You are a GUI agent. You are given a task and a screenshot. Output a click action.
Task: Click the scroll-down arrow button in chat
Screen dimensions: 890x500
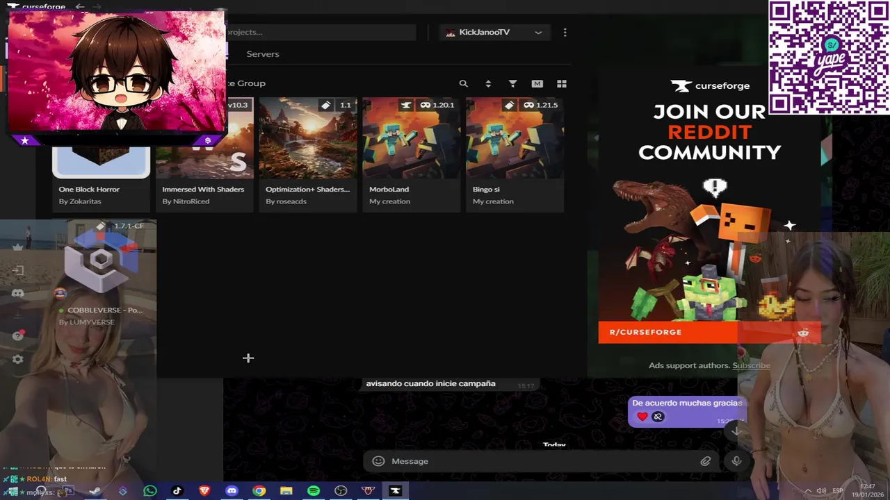736,431
